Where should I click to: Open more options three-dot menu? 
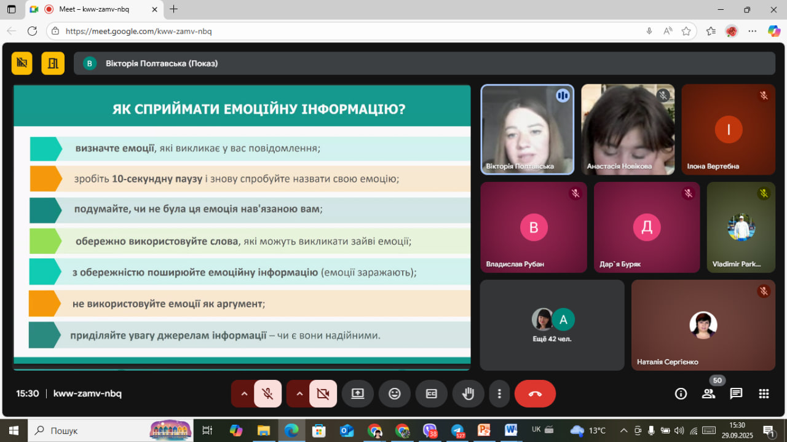point(500,394)
